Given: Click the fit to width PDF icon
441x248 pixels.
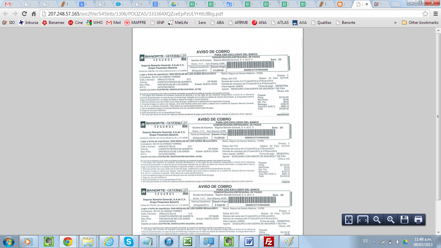Looking at the screenshot, I should [363, 220].
